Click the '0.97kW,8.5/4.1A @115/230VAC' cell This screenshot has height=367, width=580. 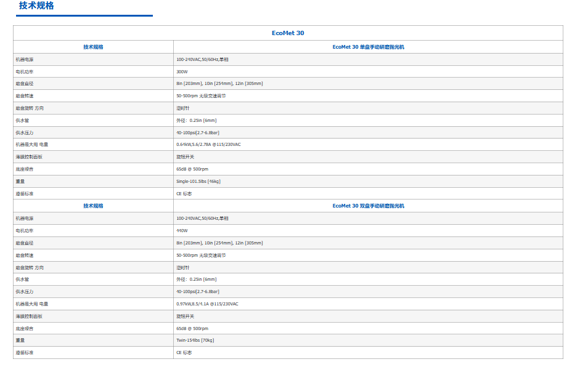point(207,304)
